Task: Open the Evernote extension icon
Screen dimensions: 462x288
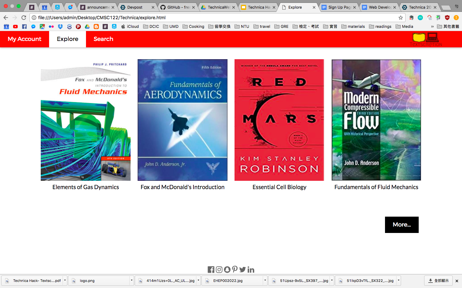Action: [411, 18]
